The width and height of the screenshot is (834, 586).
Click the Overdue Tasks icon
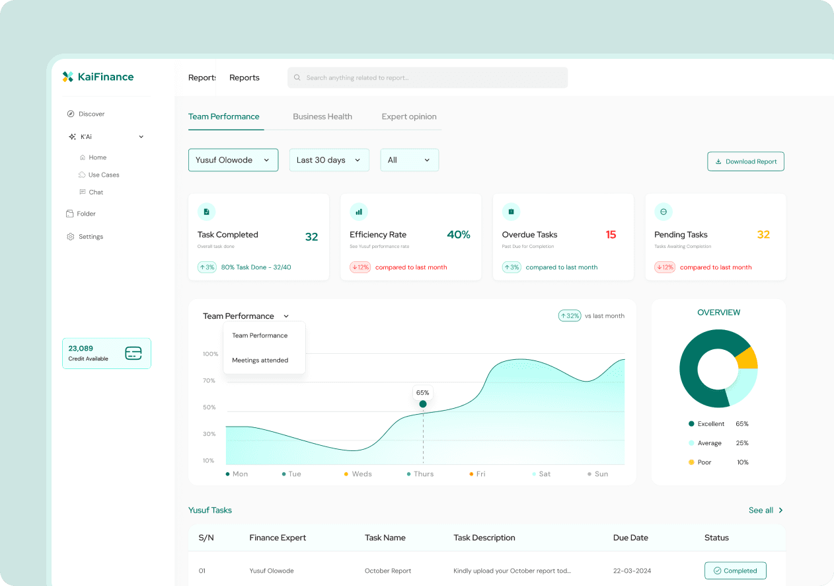(512, 211)
